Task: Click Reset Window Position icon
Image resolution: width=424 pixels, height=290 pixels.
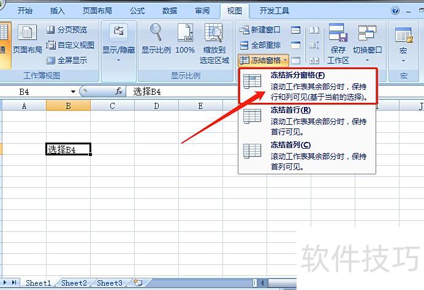Action: coord(314,61)
